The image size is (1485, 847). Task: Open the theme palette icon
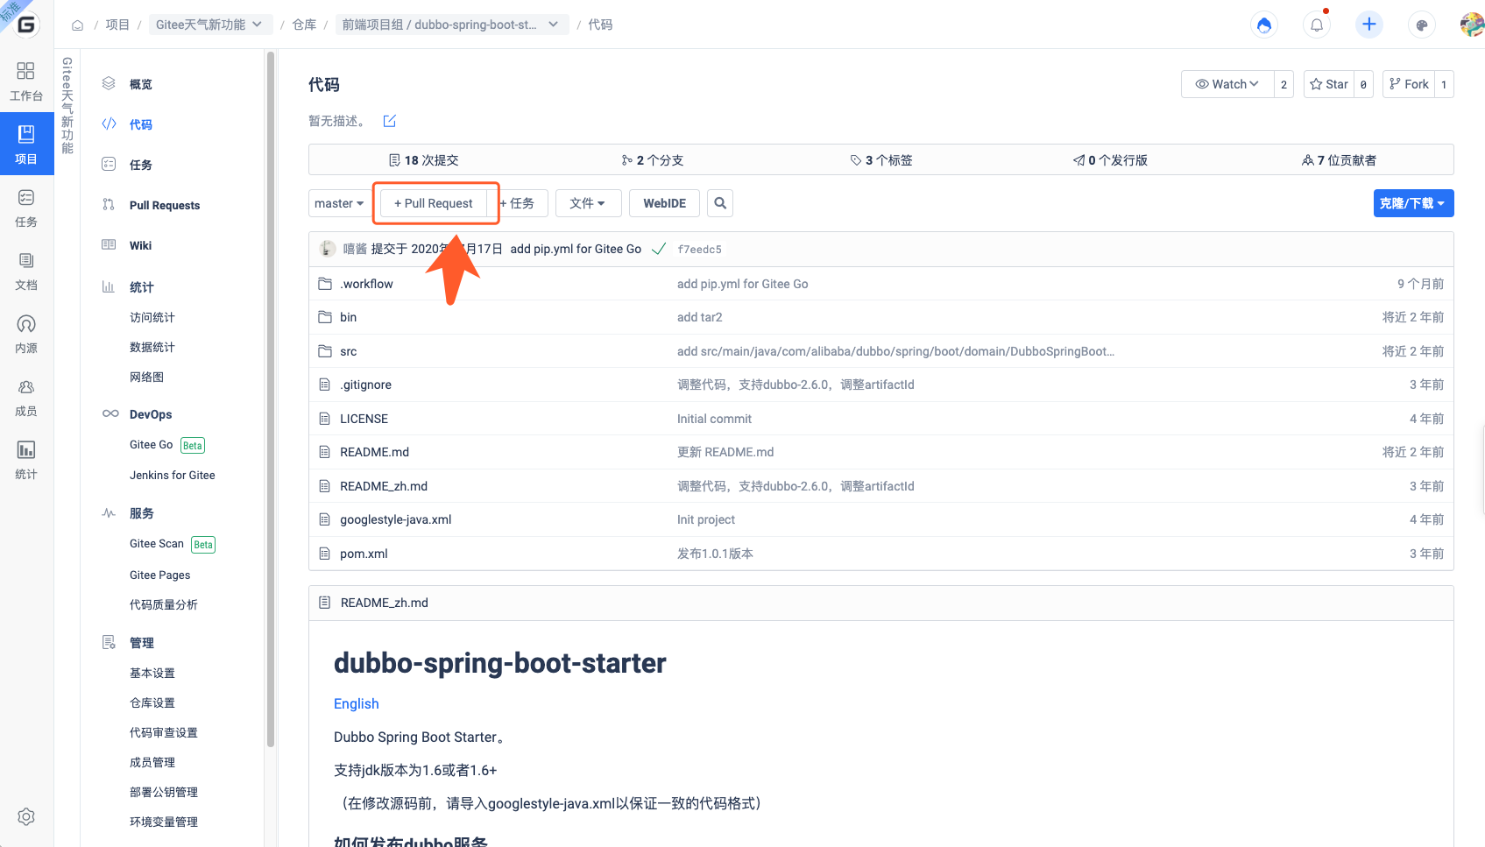tap(1422, 25)
